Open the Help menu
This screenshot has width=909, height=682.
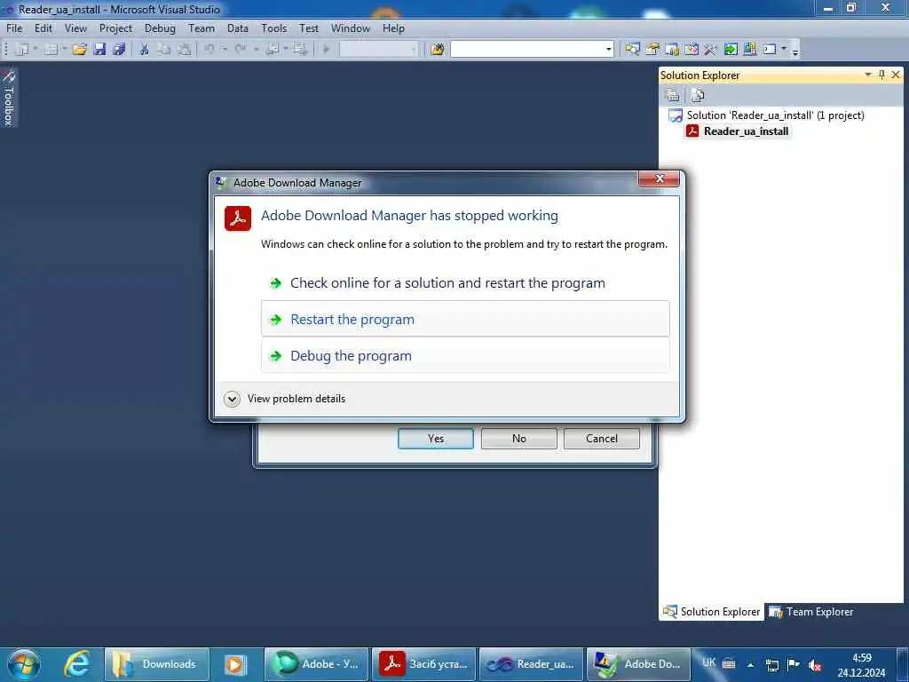click(393, 28)
